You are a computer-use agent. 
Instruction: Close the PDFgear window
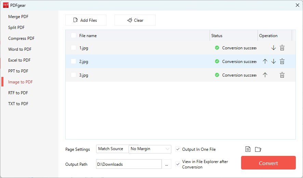298,5
